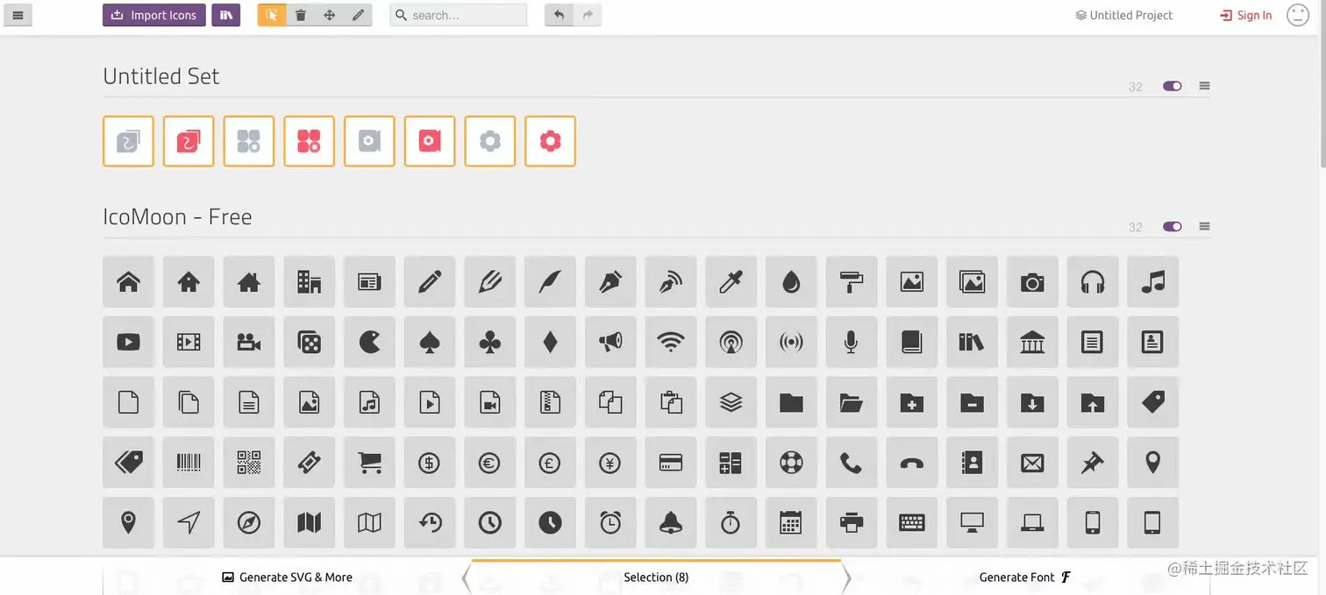Focus the search input field
This screenshot has width=1326, height=595.
click(x=459, y=15)
